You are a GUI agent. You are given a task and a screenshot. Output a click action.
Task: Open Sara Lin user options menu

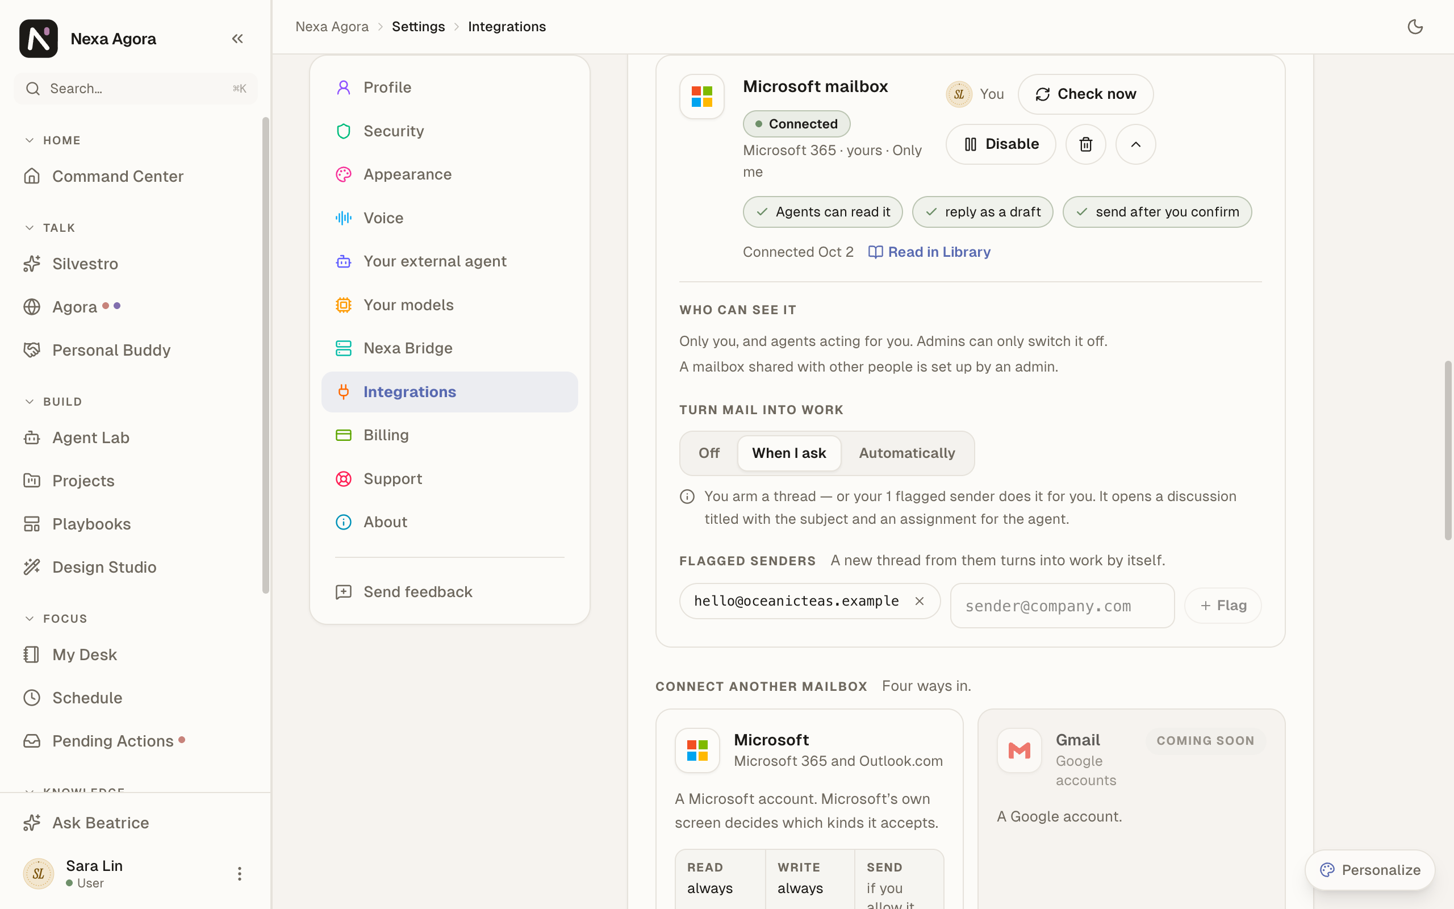tap(239, 874)
